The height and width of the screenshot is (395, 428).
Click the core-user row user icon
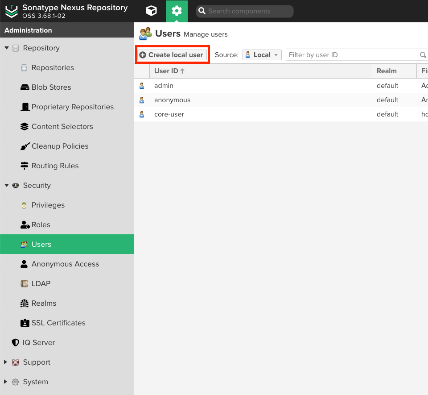click(142, 114)
